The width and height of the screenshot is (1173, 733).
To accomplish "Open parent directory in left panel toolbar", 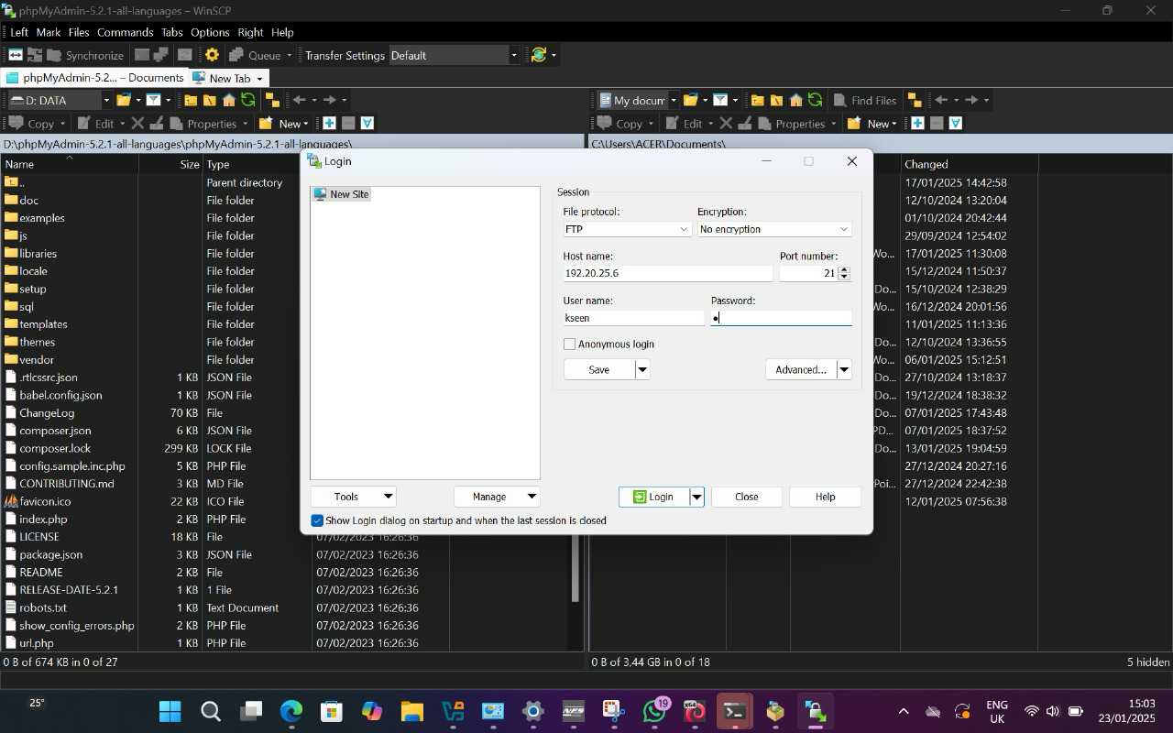I will pyautogui.click(x=191, y=100).
